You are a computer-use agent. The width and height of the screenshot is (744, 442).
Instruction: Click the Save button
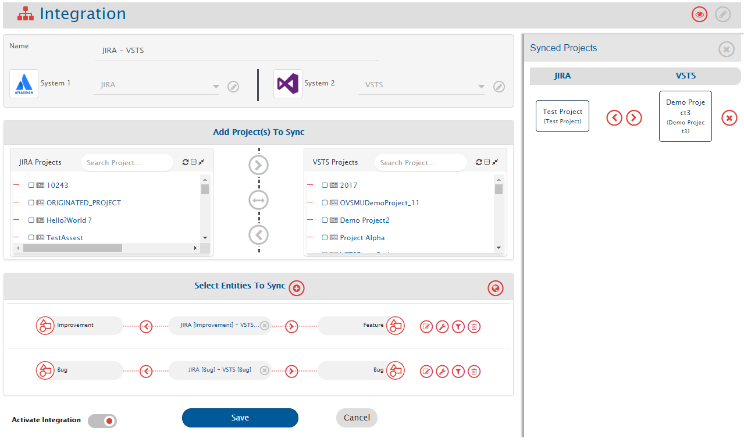coord(240,418)
